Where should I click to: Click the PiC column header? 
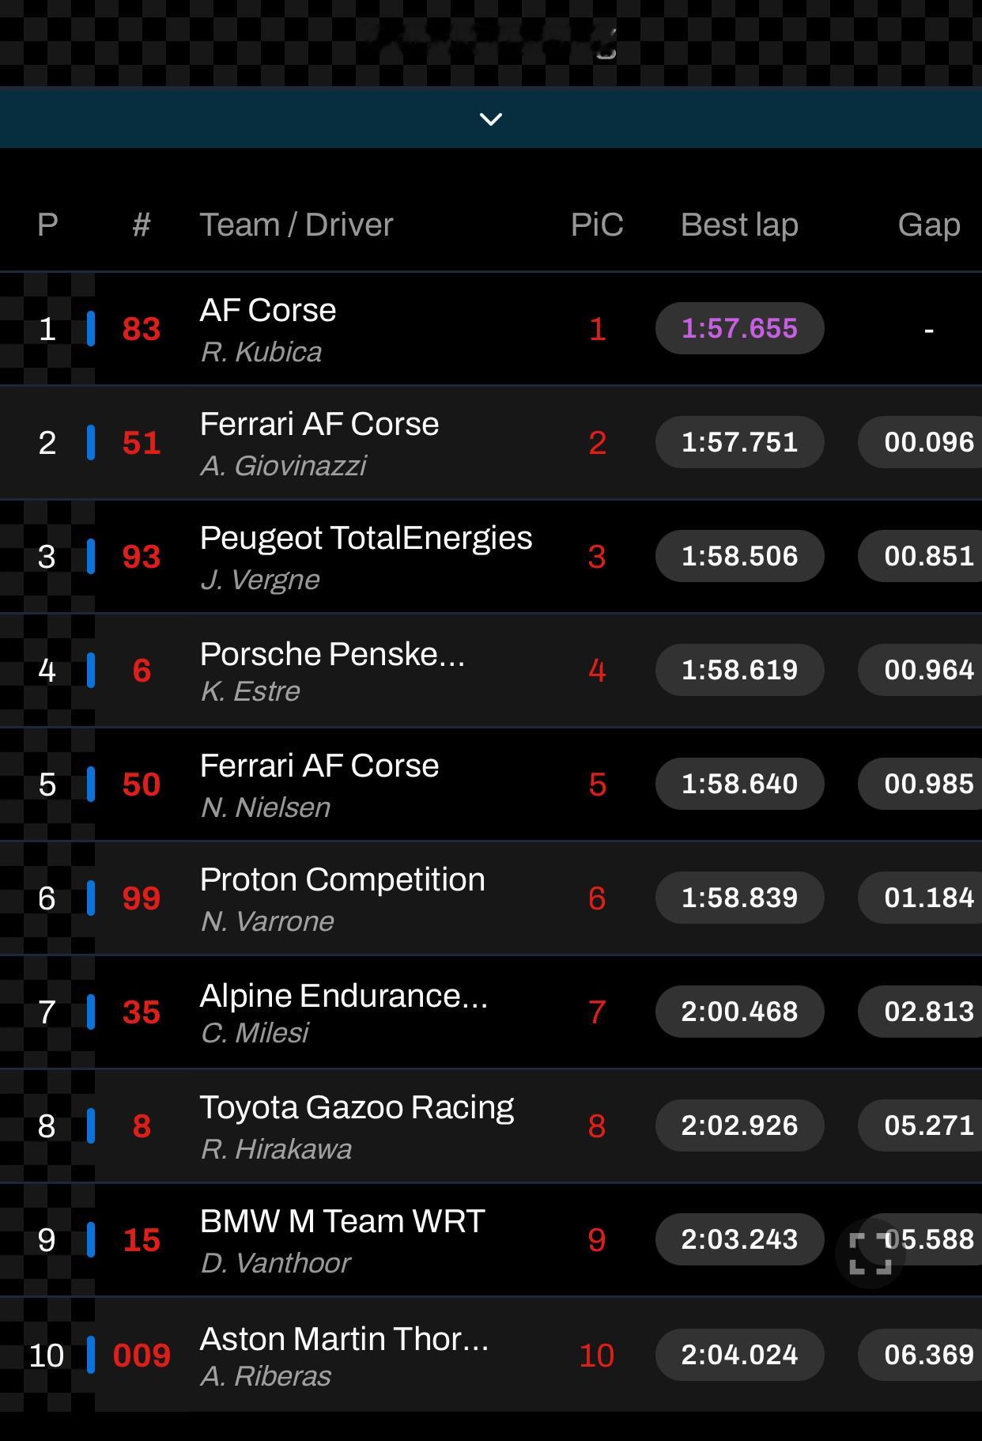(x=597, y=225)
